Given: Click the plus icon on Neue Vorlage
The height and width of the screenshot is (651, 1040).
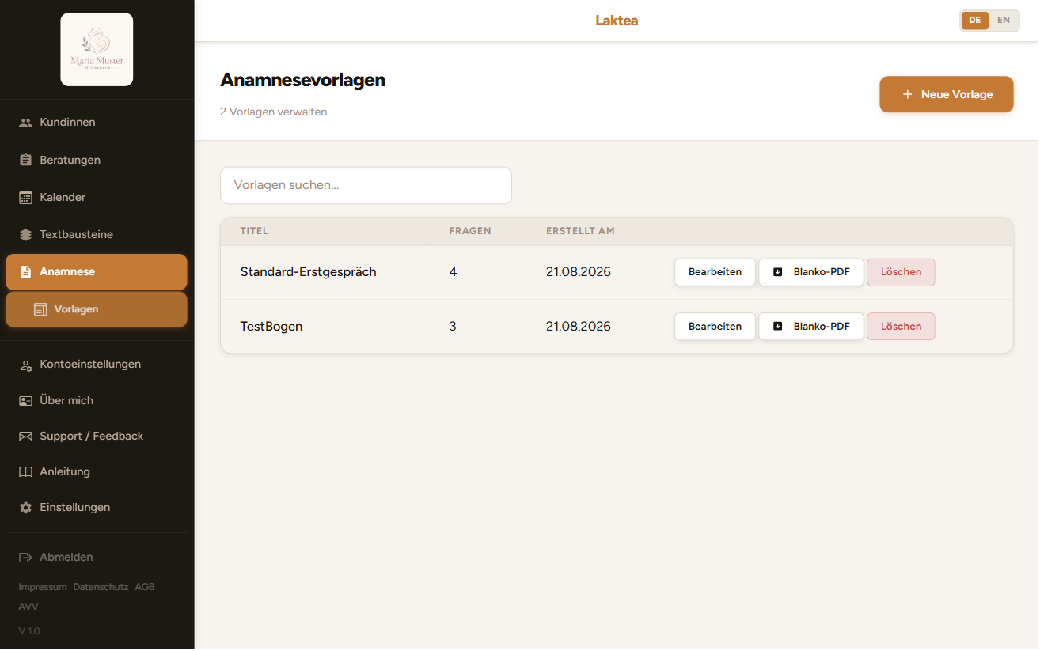Looking at the screenshot, I should point(907,95).
